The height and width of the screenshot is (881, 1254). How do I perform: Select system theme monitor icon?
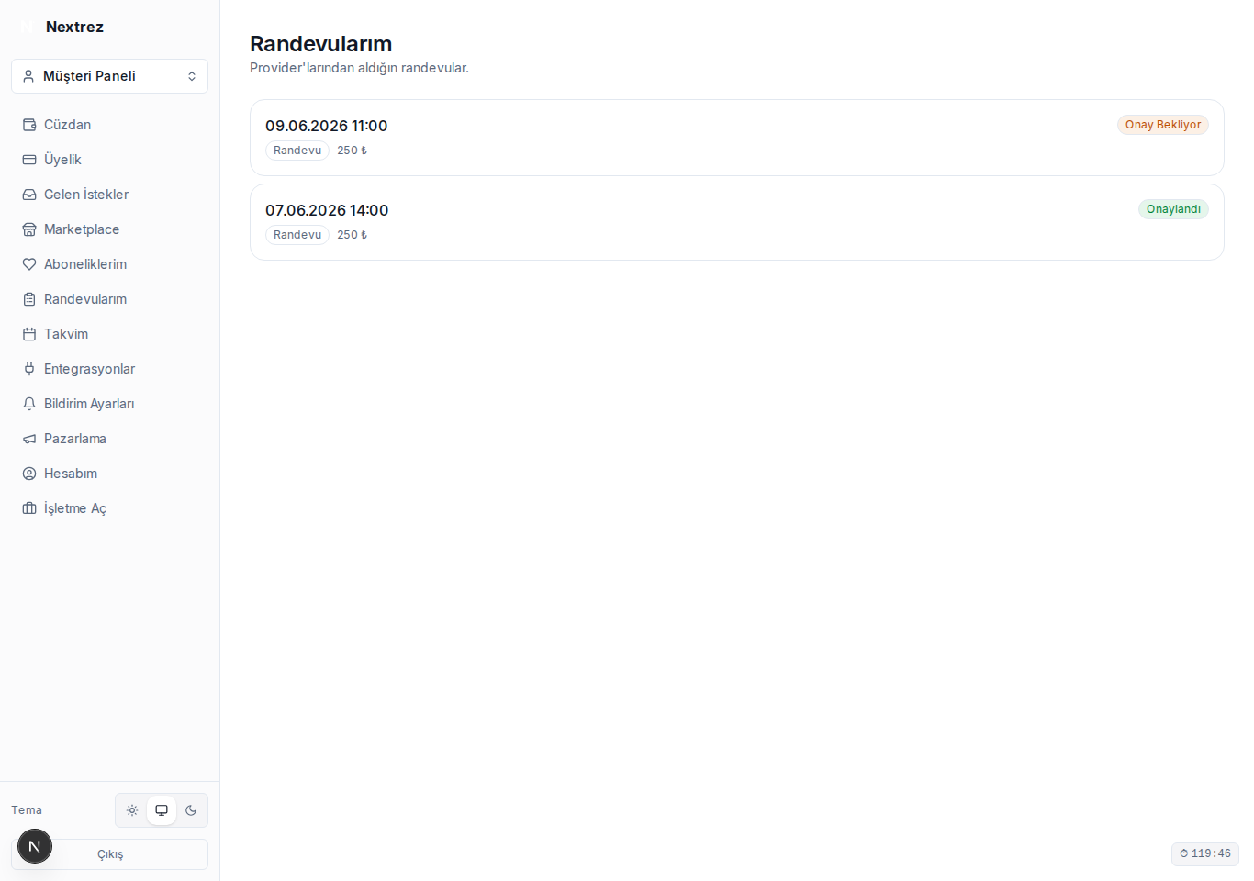point(162,810)
